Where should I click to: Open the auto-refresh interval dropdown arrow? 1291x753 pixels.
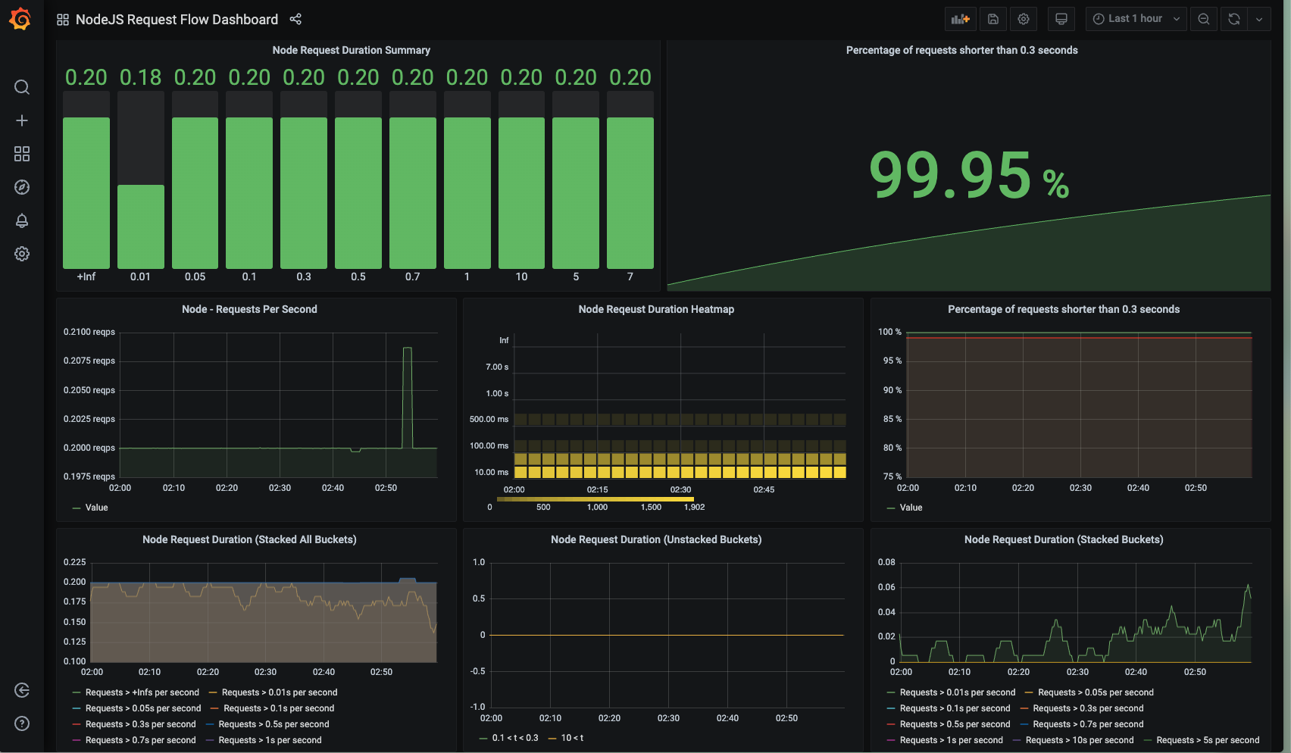point(1260,18)
